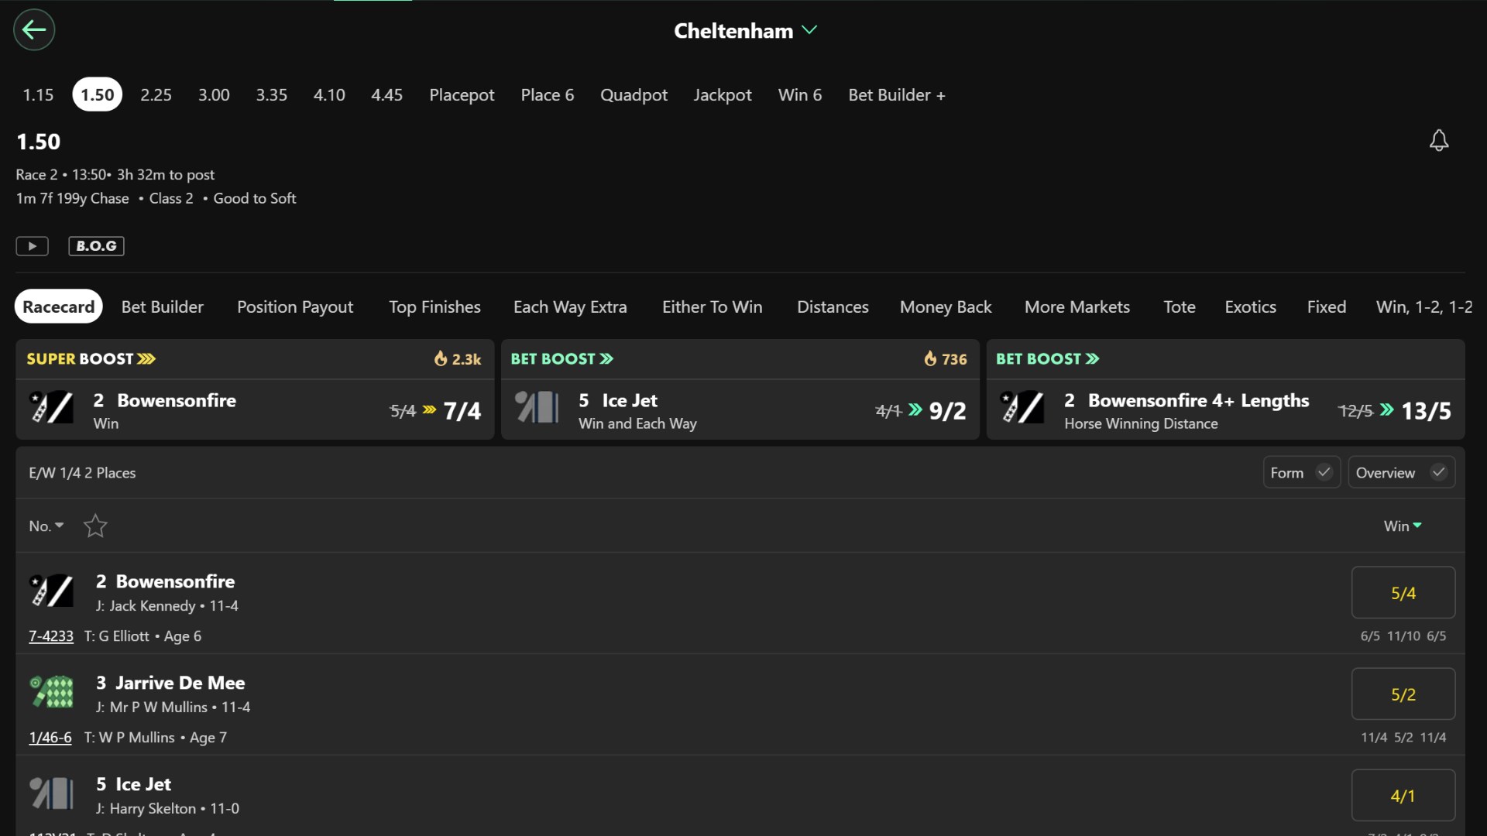Open the Cheltenham meeting dropdown
The height and width of the screenshot is (836, 1487).
click(x=745, y=31)
